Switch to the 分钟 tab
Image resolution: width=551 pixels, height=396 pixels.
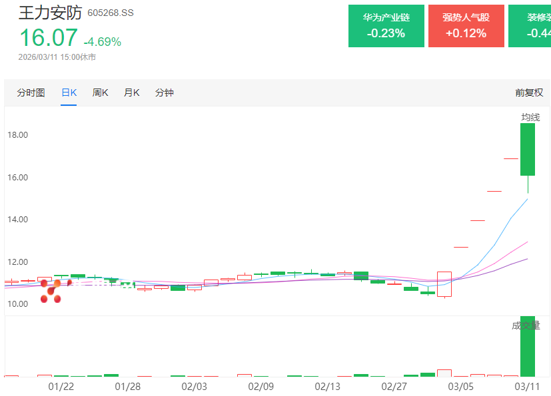(164, 93)
